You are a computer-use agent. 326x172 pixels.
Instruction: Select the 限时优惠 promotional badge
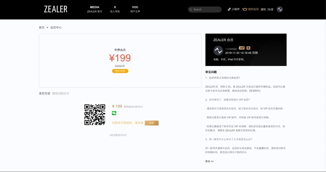click(x=120, y=71)
